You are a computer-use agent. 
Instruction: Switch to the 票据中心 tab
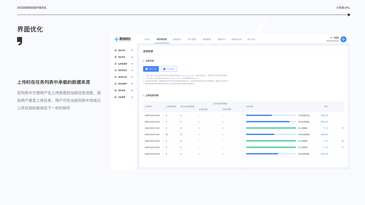[222, 39]
